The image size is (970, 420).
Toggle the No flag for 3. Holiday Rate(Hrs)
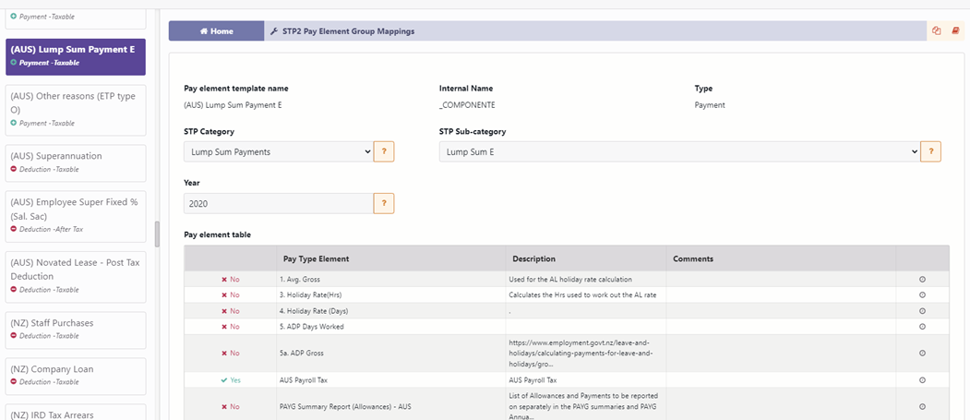coord(230,295)
